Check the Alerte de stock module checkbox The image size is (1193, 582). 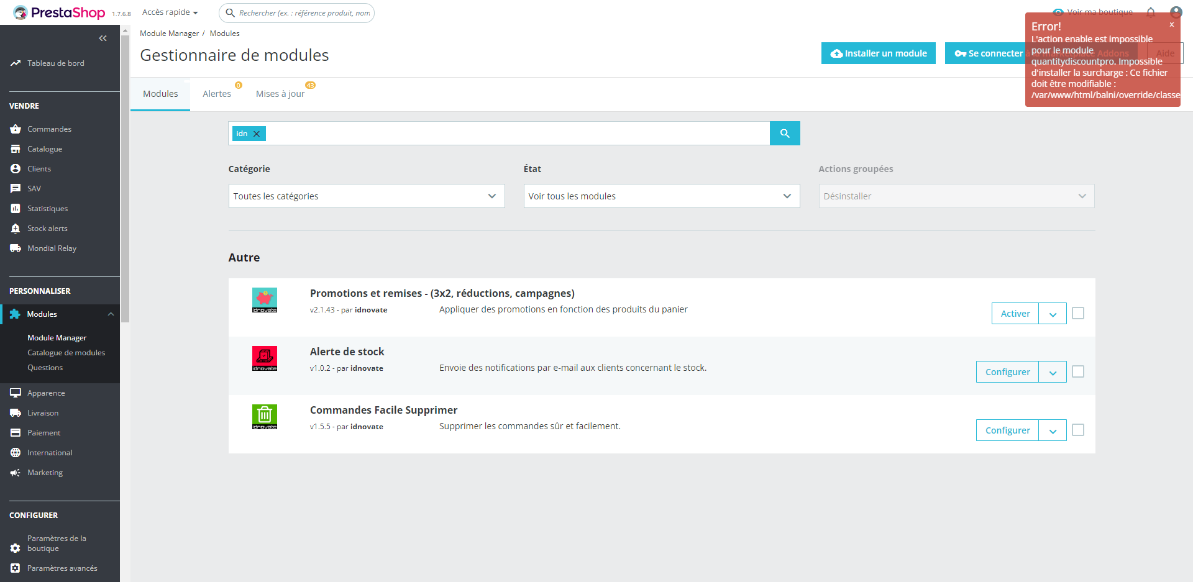tap(1078, 371)
